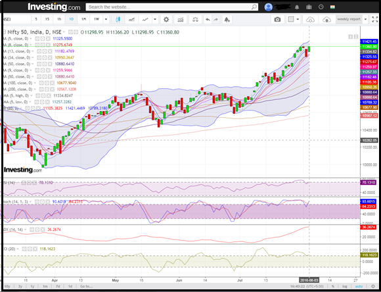Click the compare scales balance icon
The height and width of the screenshot is (292, 381).
click(x=195, y=20)
